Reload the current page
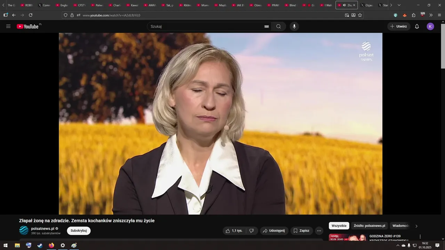 click(x=31, y=15)
